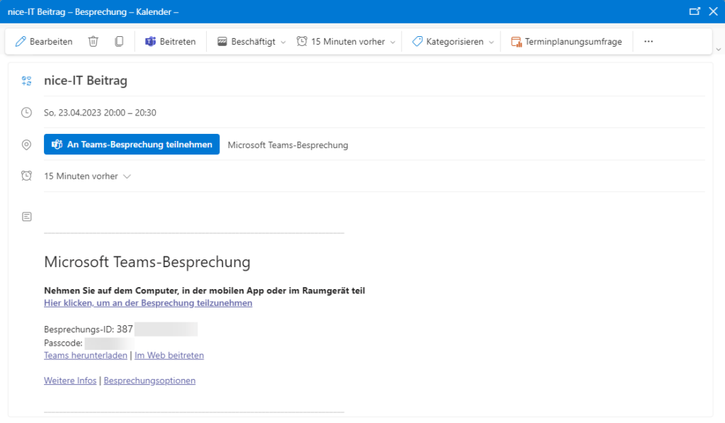Click the Kategorisieren tag icon

coord(417,42)
